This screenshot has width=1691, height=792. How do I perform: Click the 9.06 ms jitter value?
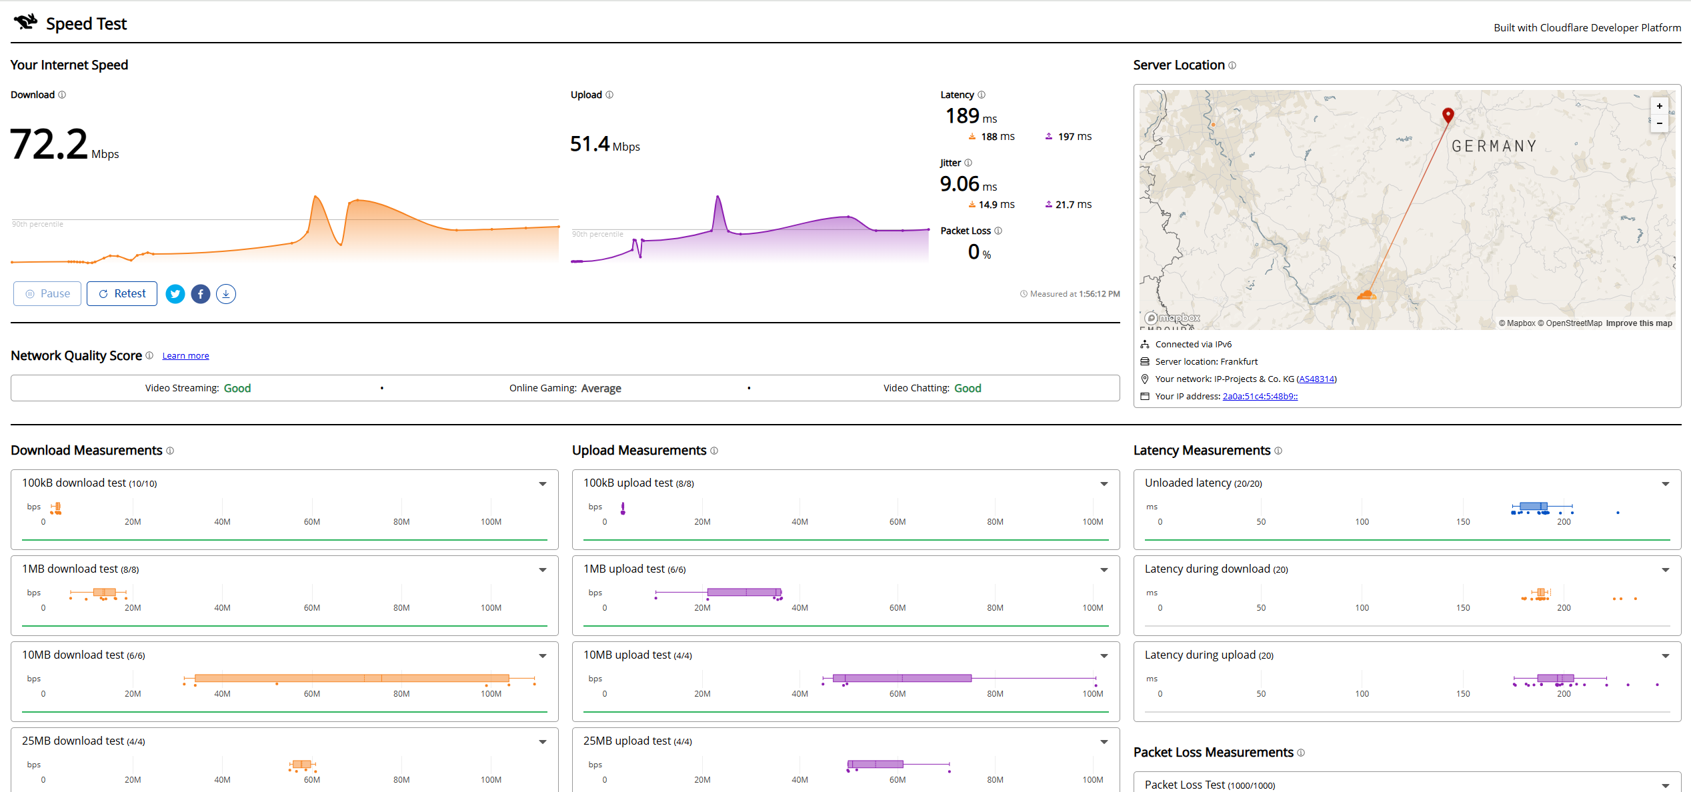coord(968,185)
